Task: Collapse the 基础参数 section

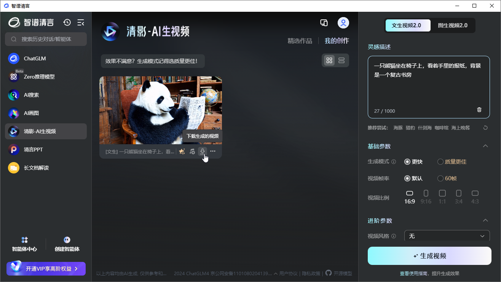Action: click(485, 146)
